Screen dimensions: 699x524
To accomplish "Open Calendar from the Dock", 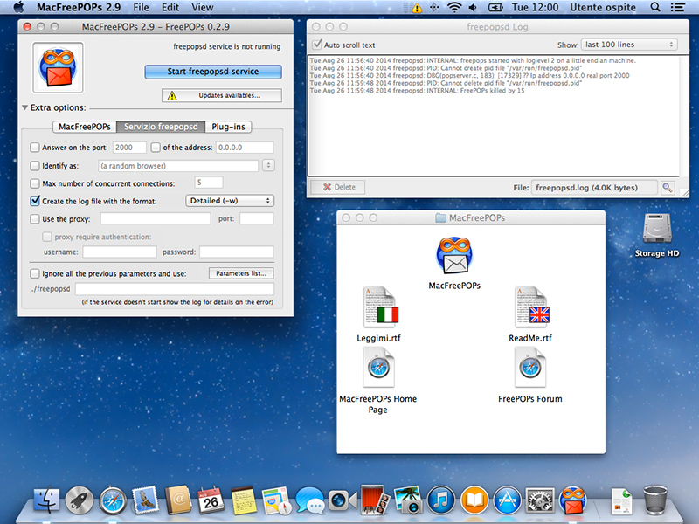I will point(211,500).
